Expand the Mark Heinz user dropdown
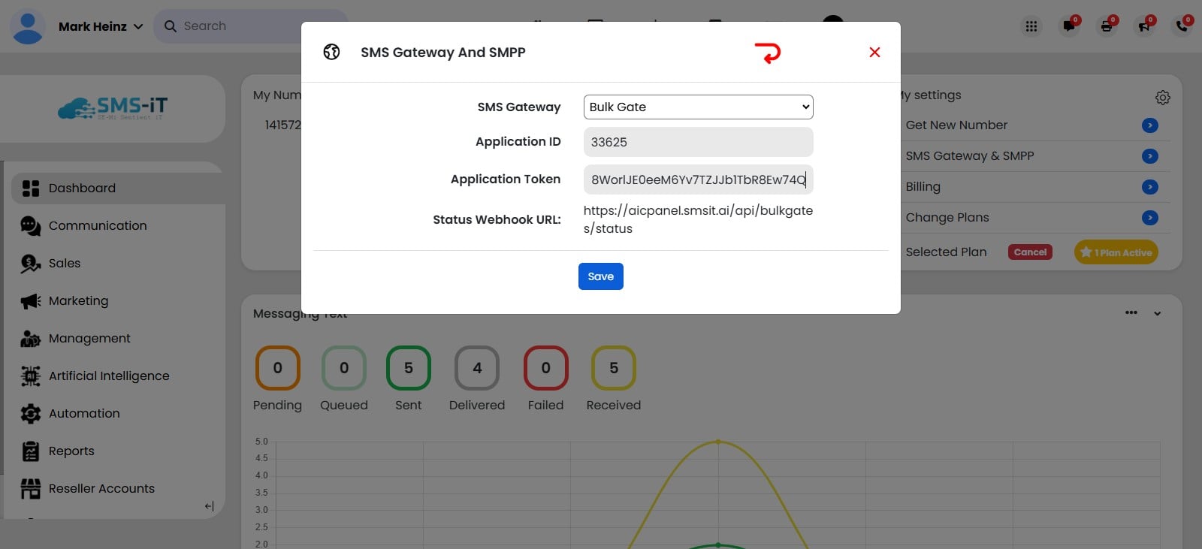The height and width of the screenshot is (549, 1202). pyautogui.click(x=138, y=26)
